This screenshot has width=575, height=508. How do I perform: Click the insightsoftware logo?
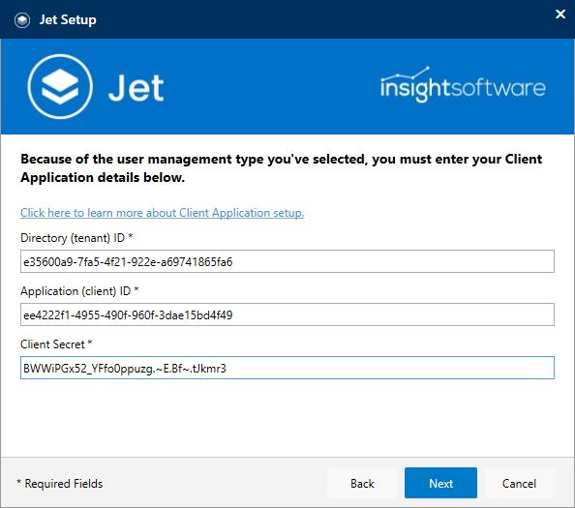click(x=463, y=85)
